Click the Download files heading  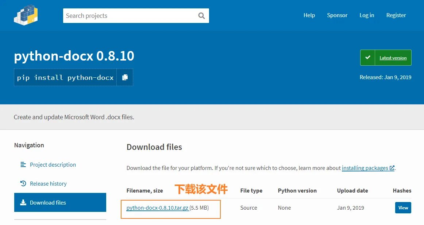pos(154,147)
